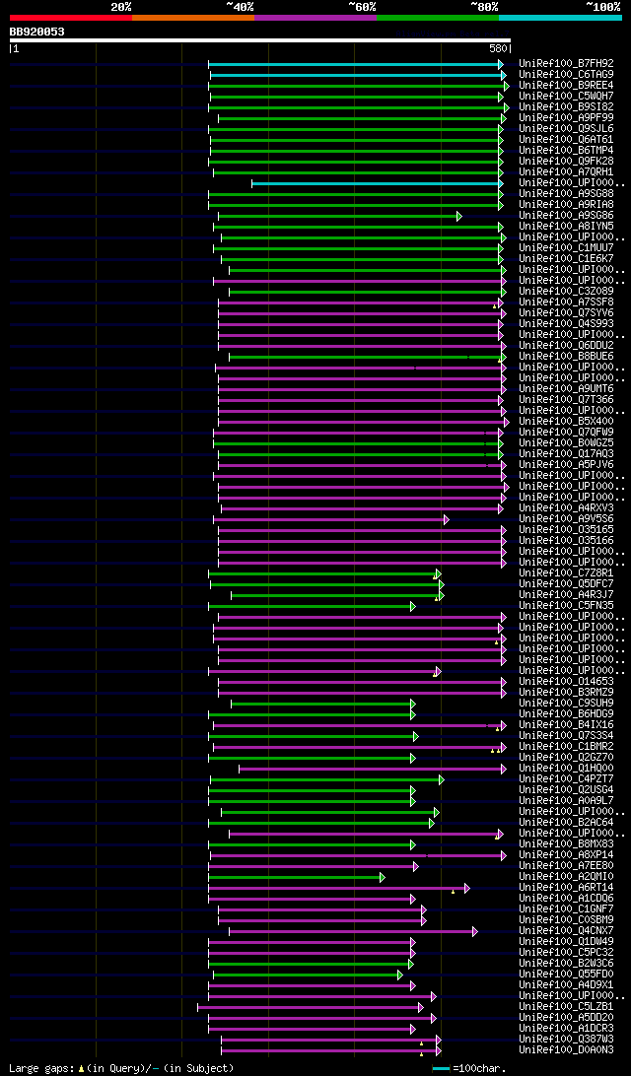The height and width of the screenshot is (1076, 631).
Task: Select the UniRef100_A9SG88 label
Action: pos(567,193)
